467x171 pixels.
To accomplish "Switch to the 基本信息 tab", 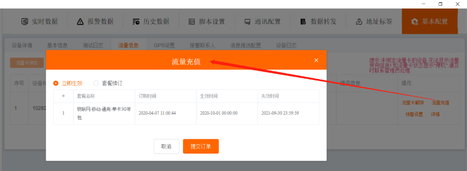I will click(57, 46).
